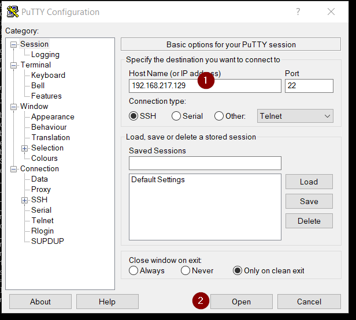Click the Cancel button

(x=309, y=302)
